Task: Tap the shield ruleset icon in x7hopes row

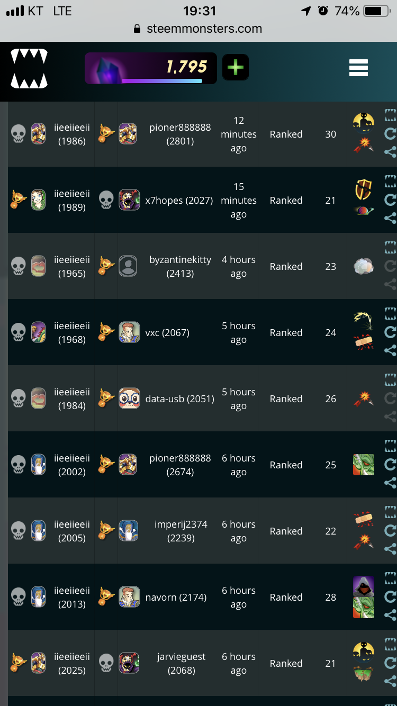Action: click(x=364, y=189)
